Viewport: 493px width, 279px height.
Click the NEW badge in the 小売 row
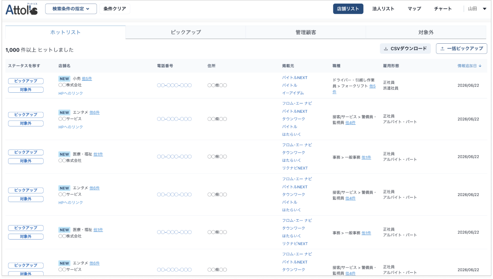tap(64, 78)
